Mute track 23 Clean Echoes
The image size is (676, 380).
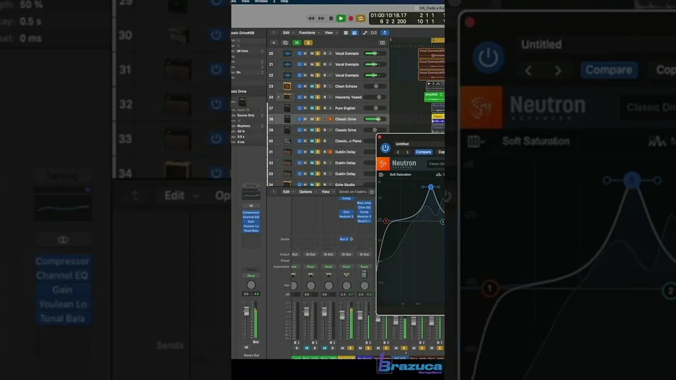tap(312, 87)
